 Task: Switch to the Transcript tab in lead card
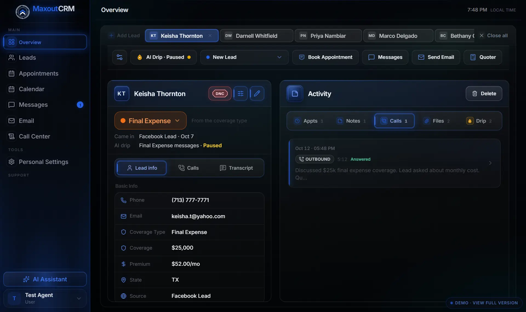tap(236, 168)
